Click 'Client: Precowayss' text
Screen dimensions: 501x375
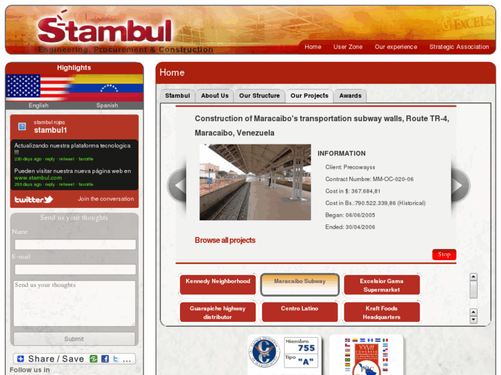(x=350, y=167)
